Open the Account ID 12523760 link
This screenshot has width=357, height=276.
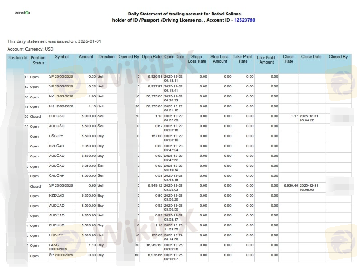[x=245, y=20]
